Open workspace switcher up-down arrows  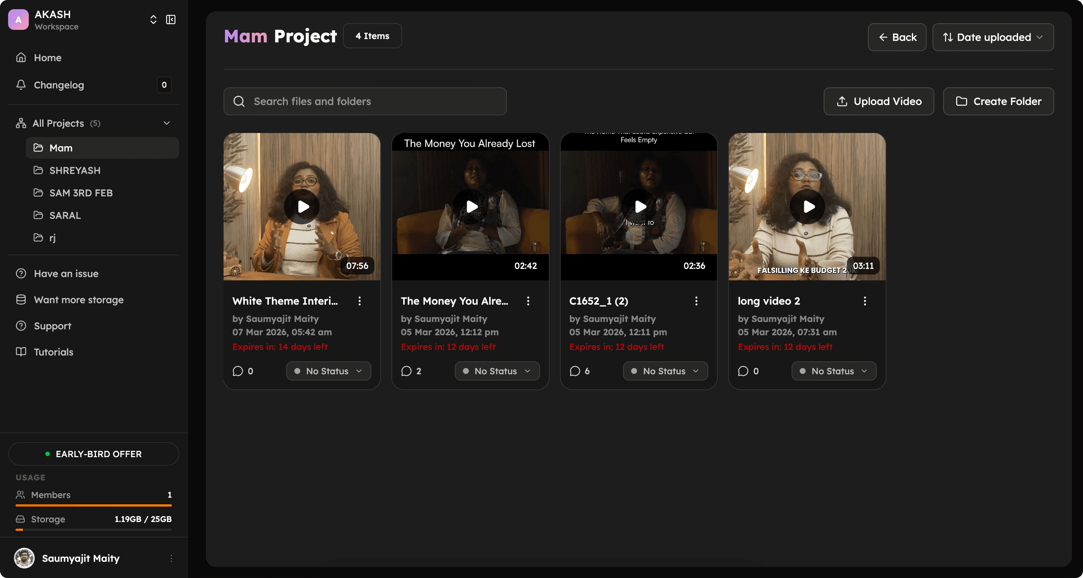pyautogui.click(x=153, y=20)
